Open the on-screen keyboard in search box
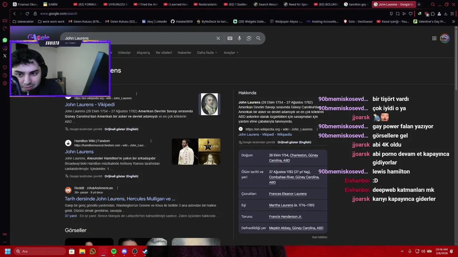Screen dimensions: 458x257 click(230, 38)
